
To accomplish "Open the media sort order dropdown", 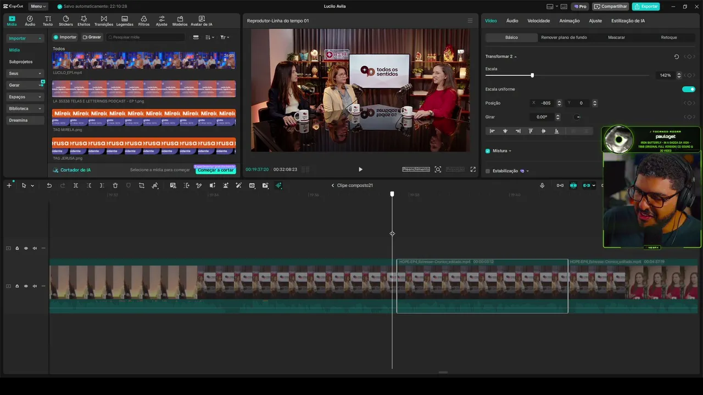I will 210,37.
